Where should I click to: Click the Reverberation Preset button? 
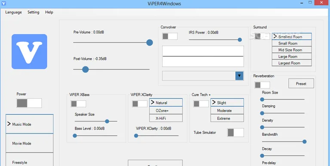pos(301,83)
